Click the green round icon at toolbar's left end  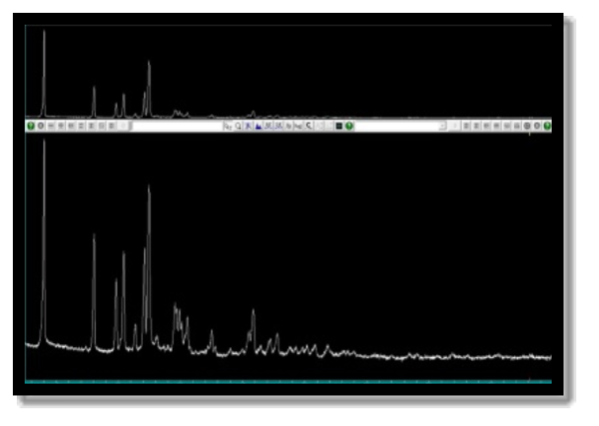pos(31,126)
